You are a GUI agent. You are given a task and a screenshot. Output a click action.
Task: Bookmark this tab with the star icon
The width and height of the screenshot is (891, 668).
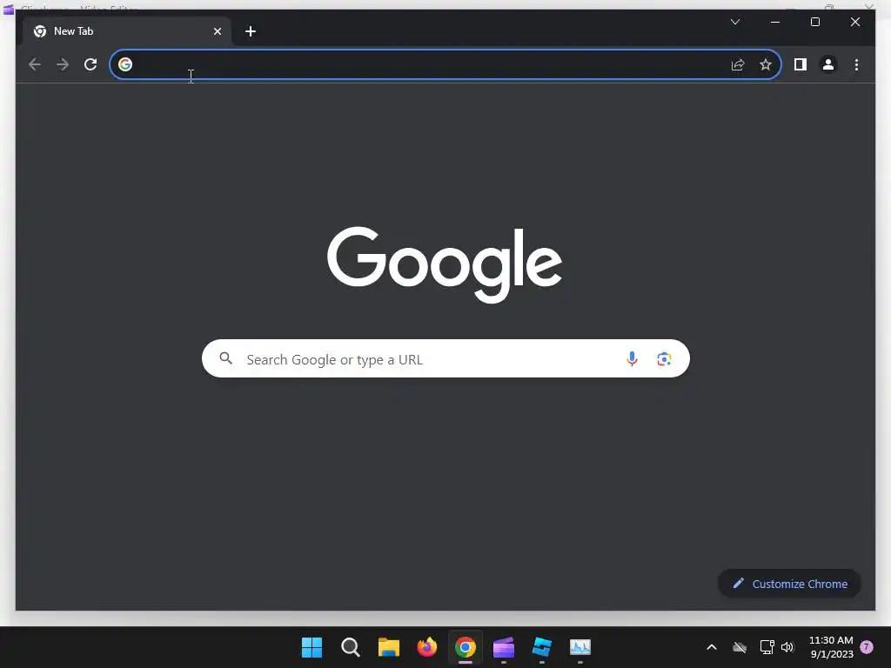tap(766, 64)
